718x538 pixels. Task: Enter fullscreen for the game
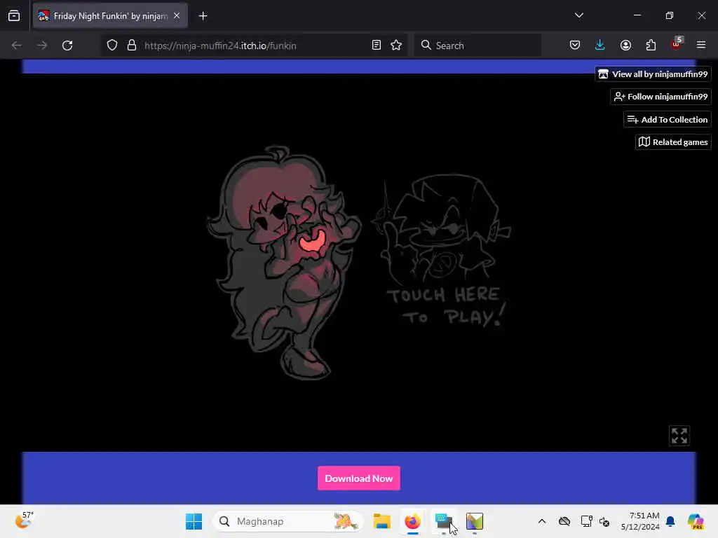[x=679, y=436]
